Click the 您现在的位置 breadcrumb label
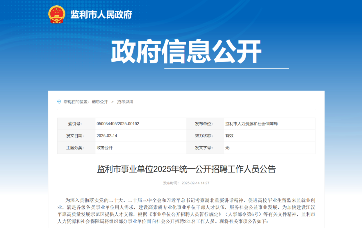This screenshot has width=362, height=228. (x=76, y=102)
